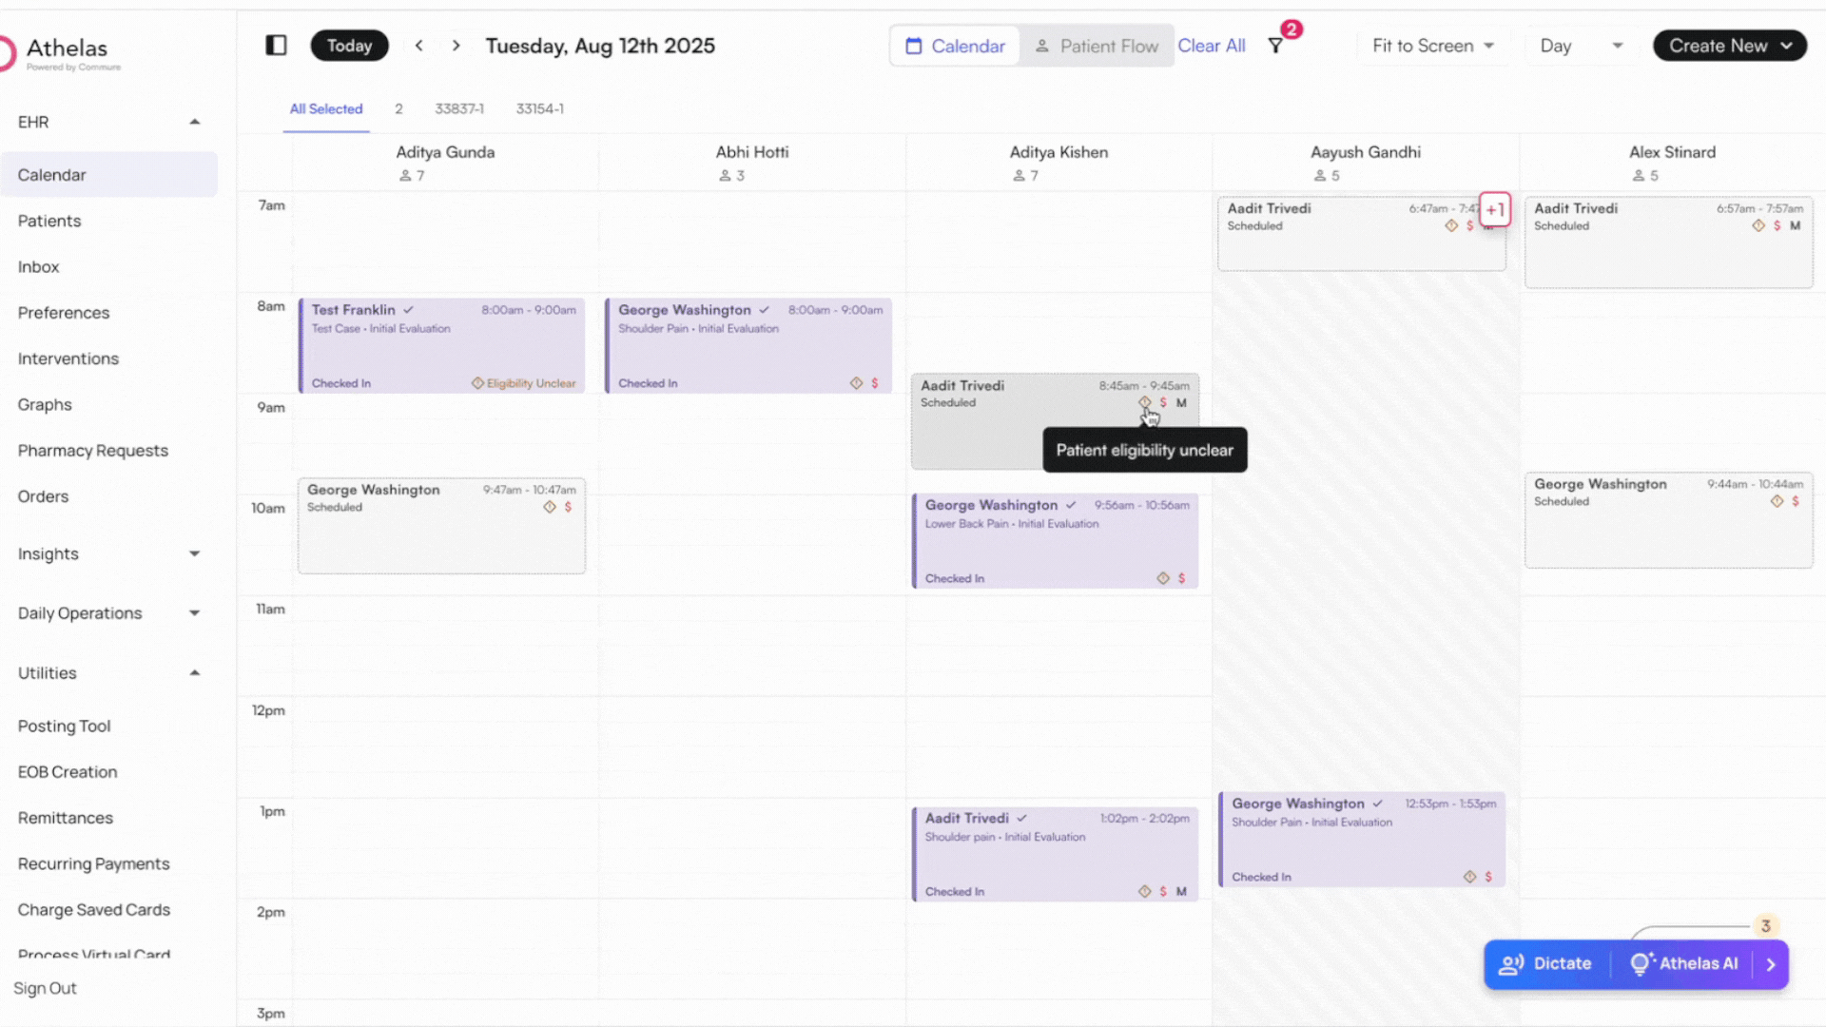Collapse the sidebar using the panel icon
This screenshot has height=1027, width=1826.
coord(276,45)
